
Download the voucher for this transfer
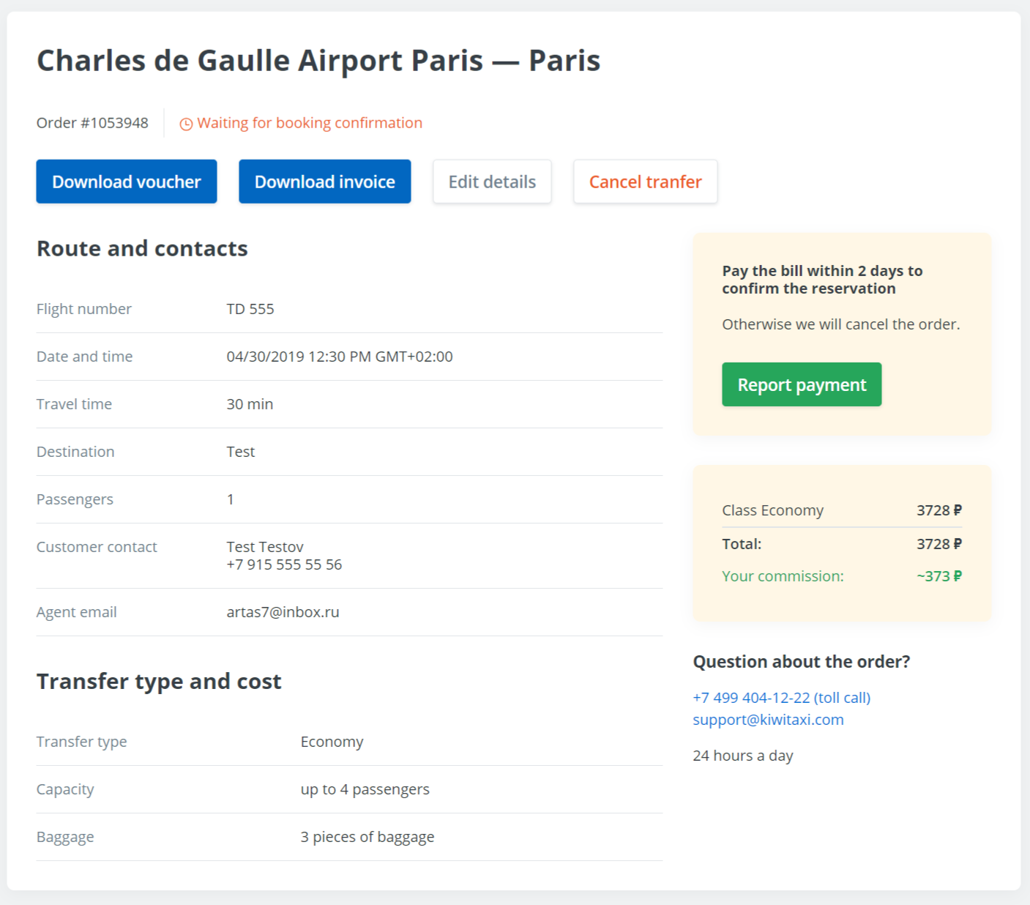(x=126, y=182)
